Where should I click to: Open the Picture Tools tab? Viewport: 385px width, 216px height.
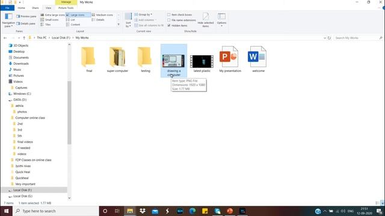pyautogui.click(x=66, y=8)
